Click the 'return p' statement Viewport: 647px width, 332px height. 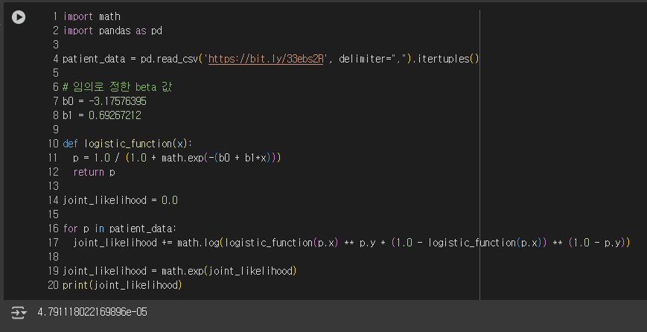pyautogui.click(x=94, y=172)
